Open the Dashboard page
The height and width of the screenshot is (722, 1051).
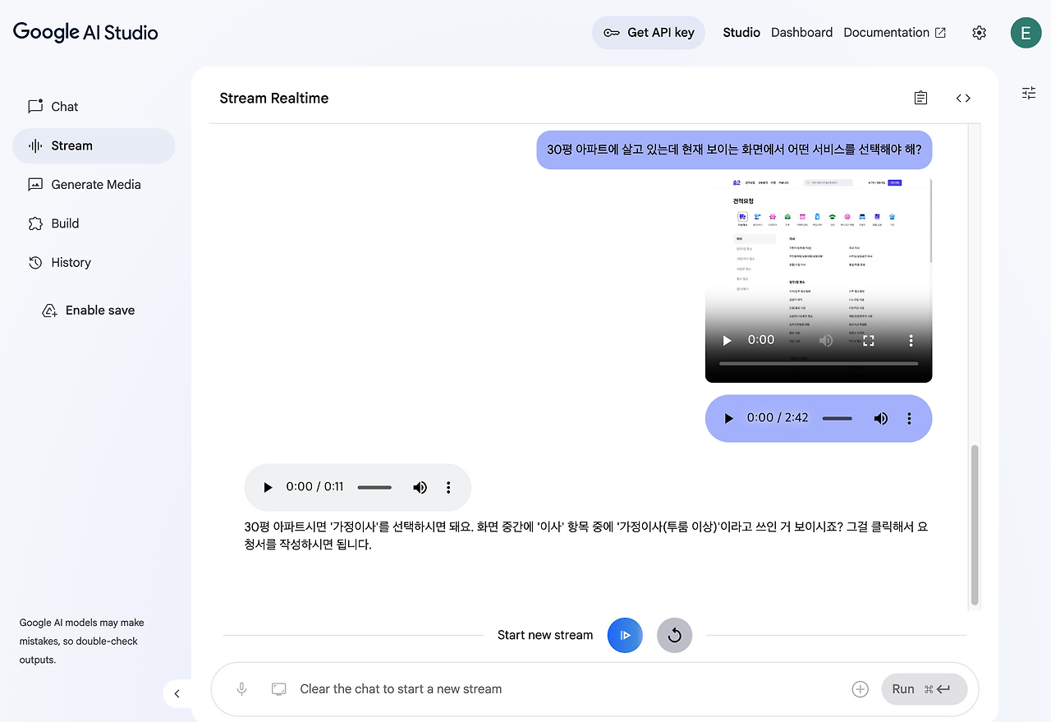[801, 33]
